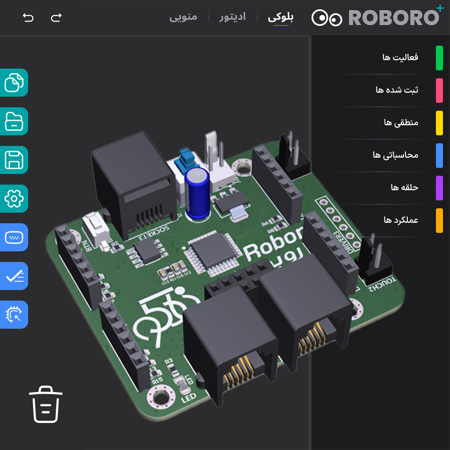Open settings with the gear icon

(x=14, y=198)
